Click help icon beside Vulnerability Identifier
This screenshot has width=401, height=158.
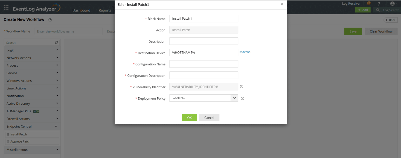[x=242, y=87]
